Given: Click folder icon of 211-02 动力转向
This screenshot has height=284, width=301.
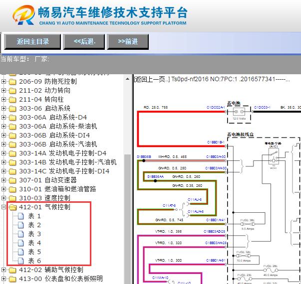Looking at the screenshot, I should pyautogui.click(x=12, y=91).
